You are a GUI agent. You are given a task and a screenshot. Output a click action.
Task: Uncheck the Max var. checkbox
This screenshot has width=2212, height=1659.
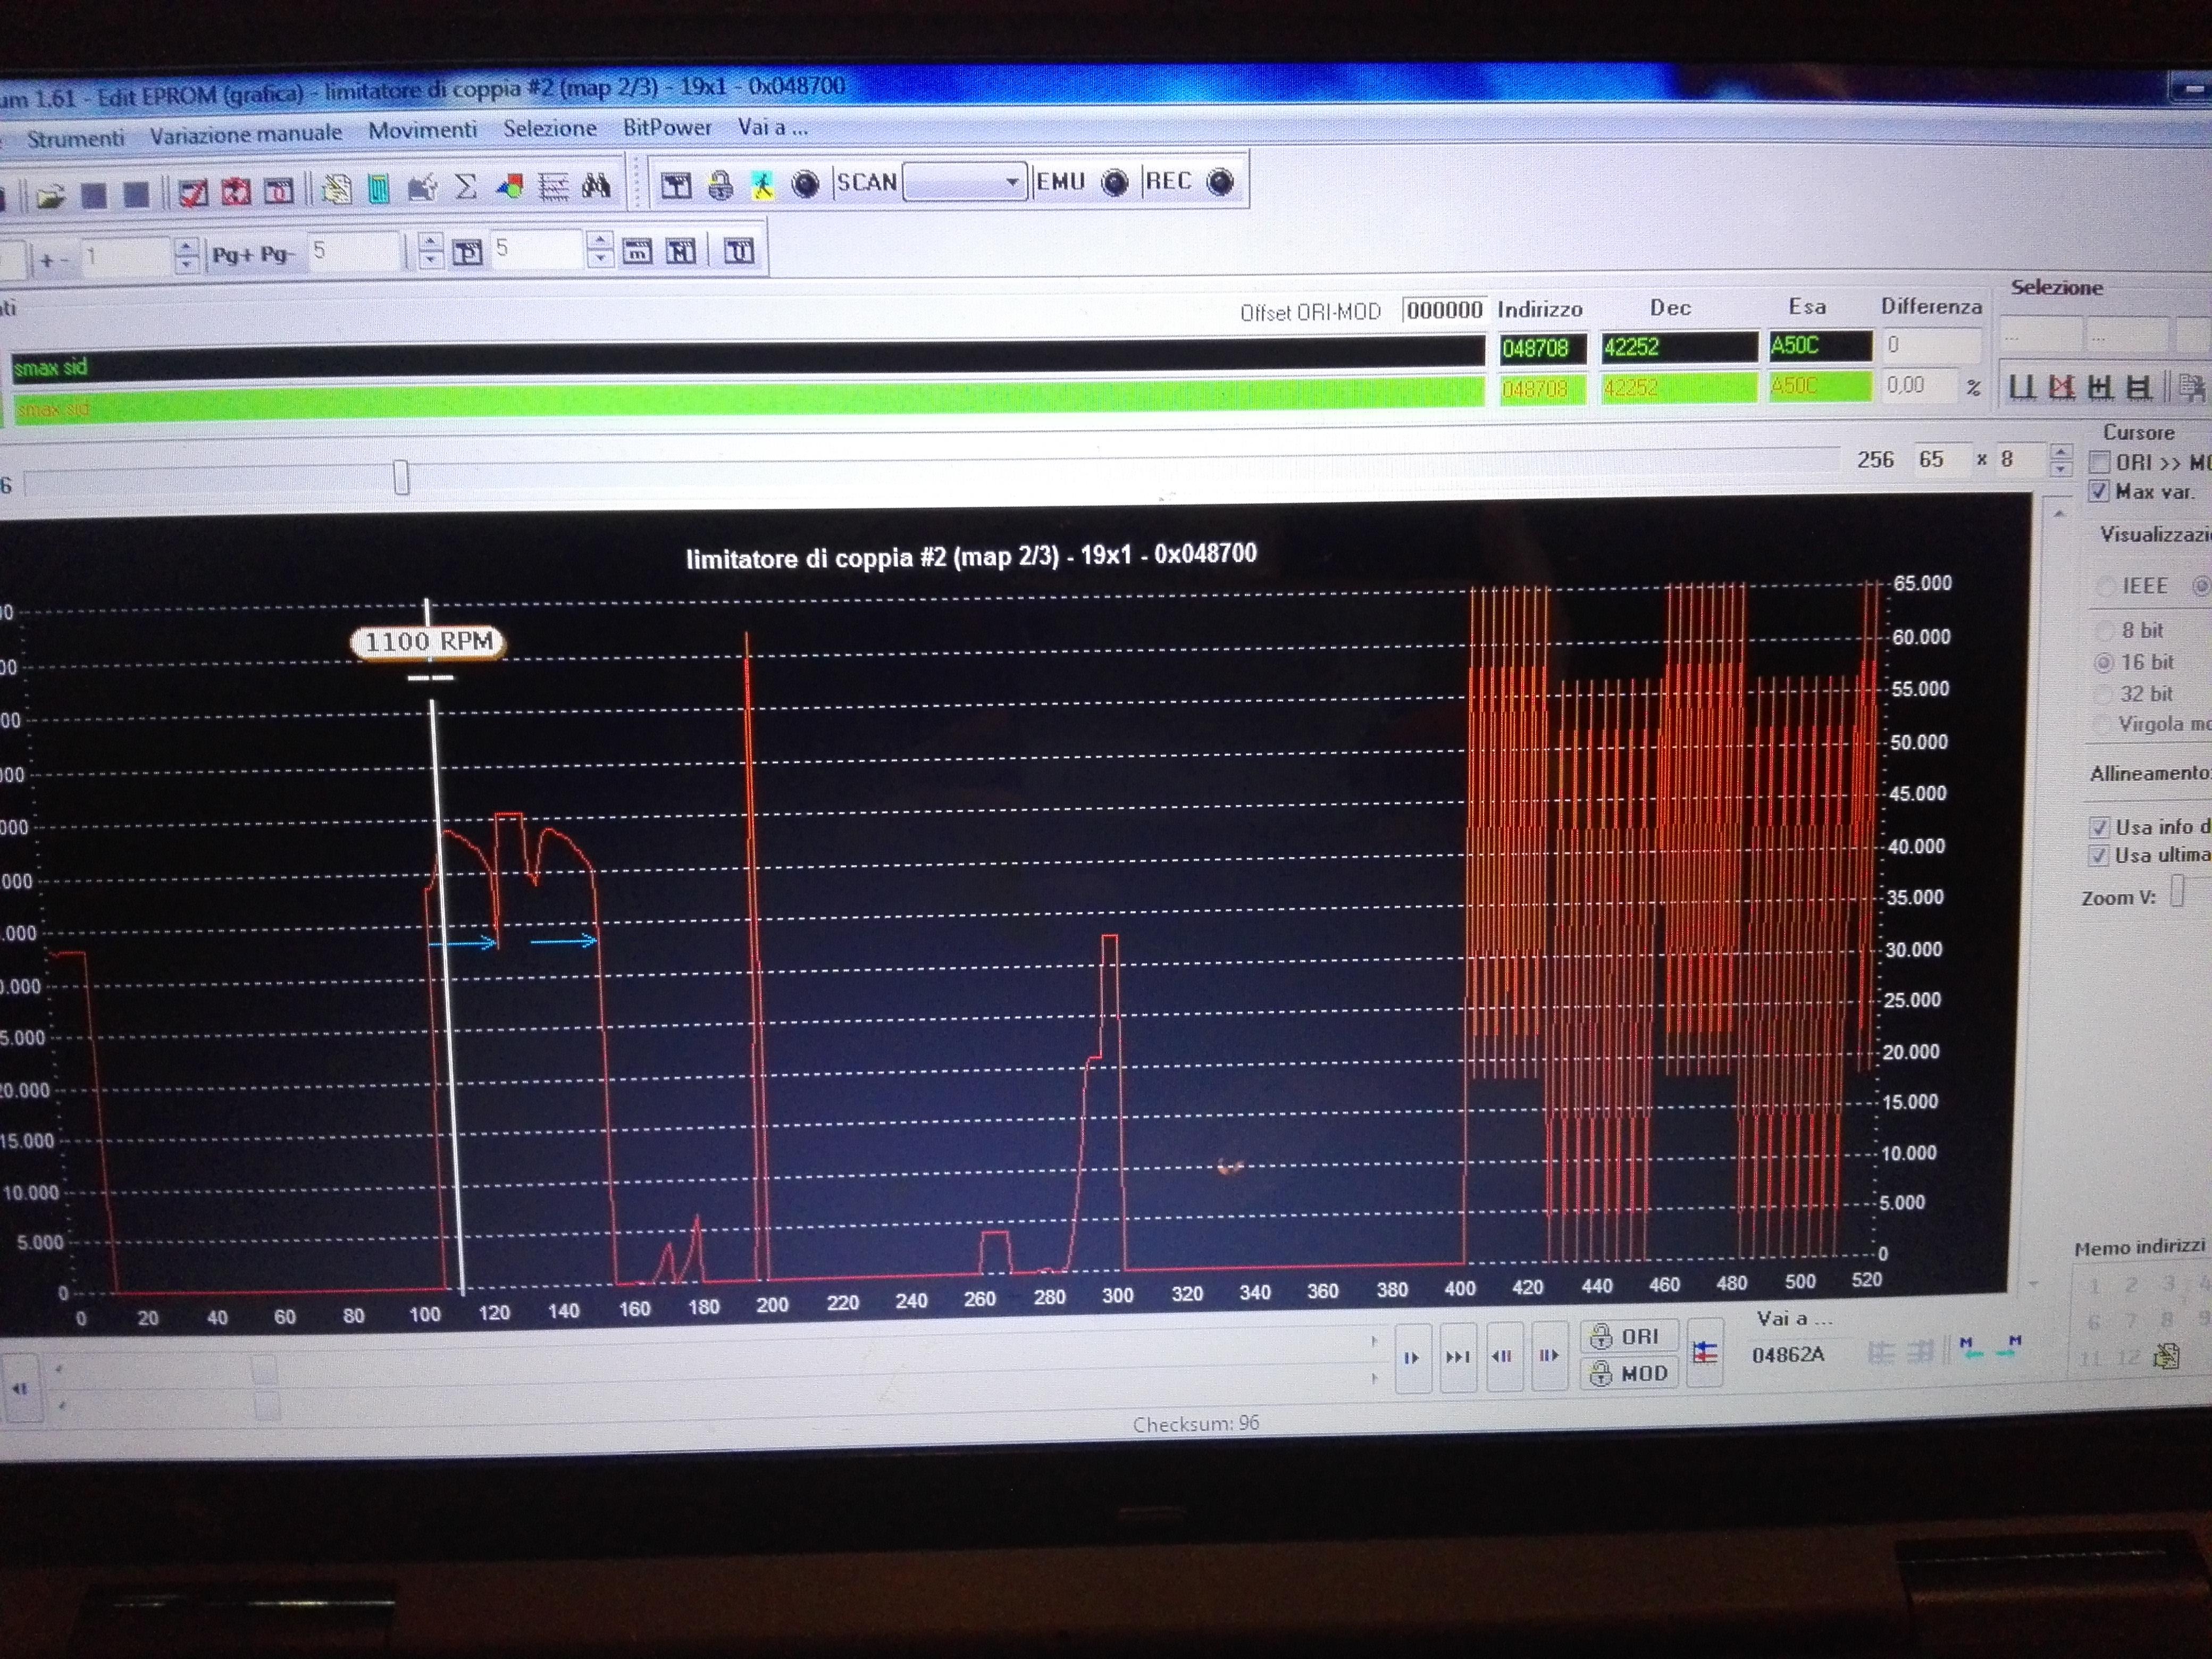click(2100, 491)
